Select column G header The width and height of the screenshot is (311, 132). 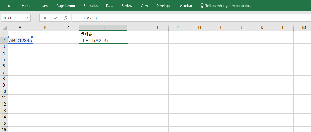tap(179, 28)
